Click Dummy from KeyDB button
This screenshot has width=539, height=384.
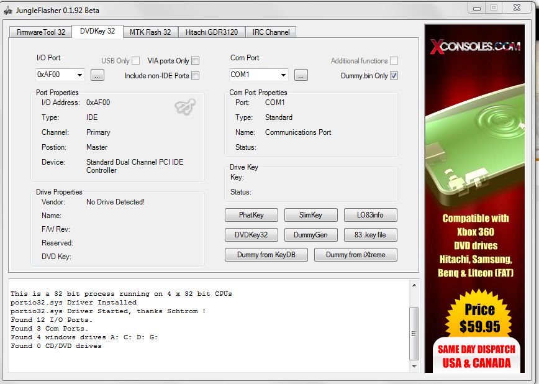266,255
